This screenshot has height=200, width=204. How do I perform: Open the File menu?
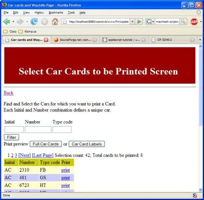[6, 12]
